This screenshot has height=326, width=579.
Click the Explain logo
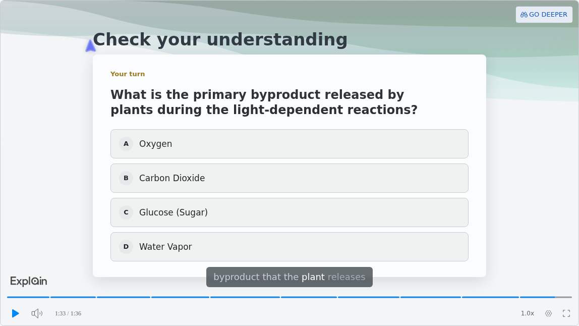pos(28,281)
